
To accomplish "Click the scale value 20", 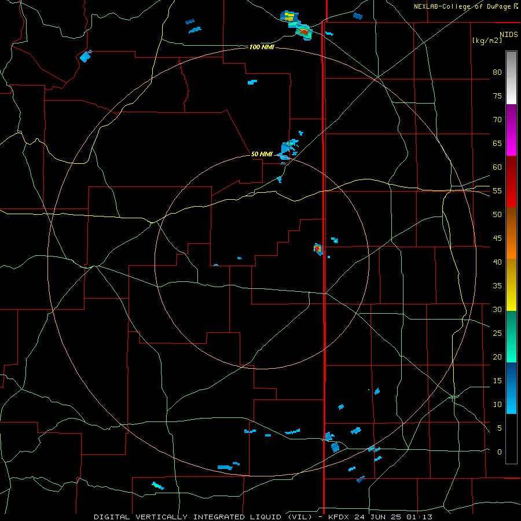I will 497,357.
